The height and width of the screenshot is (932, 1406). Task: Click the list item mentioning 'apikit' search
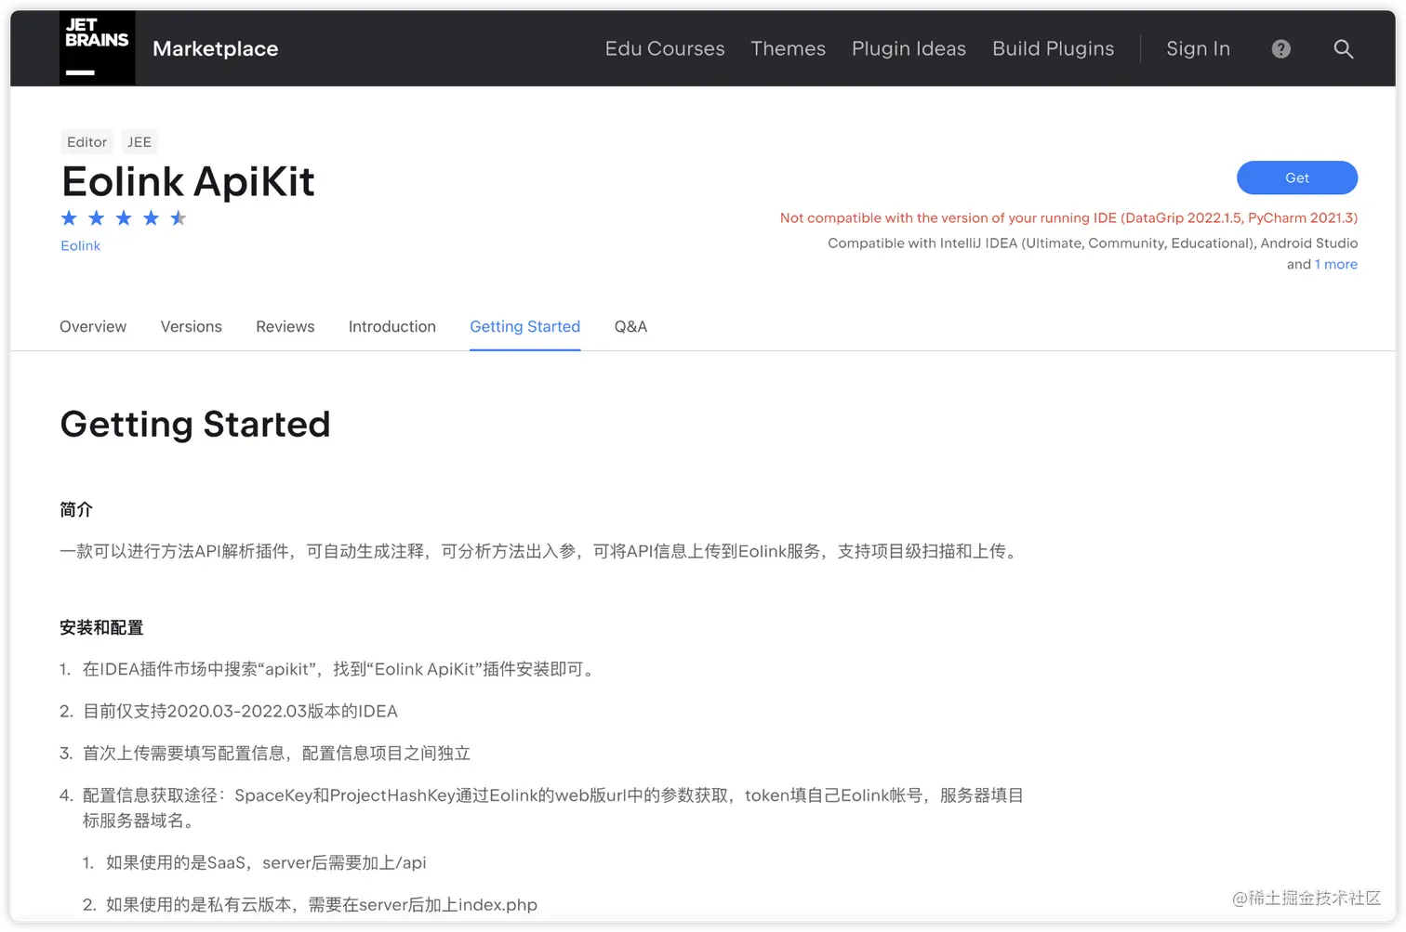(340, 669)
